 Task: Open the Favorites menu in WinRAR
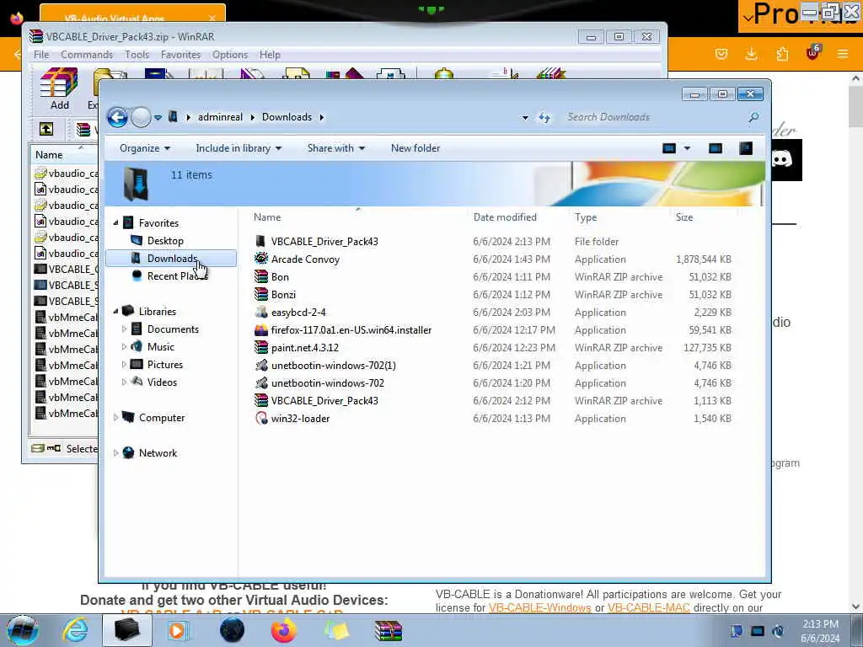(180, 55)
